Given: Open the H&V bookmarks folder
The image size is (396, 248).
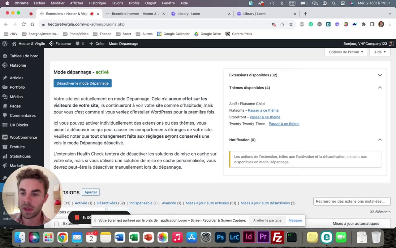Looking at the screenshot, I should click(x=11, y=34).
